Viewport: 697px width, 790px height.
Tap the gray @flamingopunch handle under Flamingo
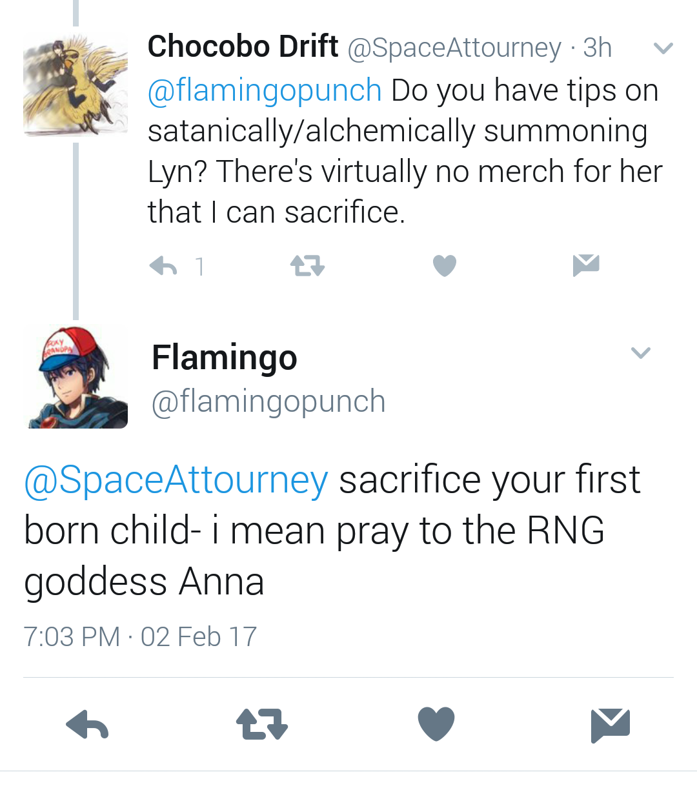point(268,401)
